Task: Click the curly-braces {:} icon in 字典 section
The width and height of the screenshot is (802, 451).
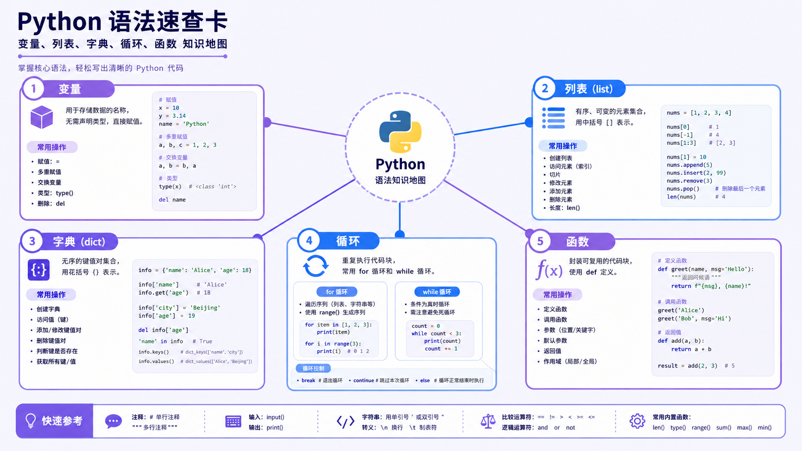Action: [x=38, y=270]
